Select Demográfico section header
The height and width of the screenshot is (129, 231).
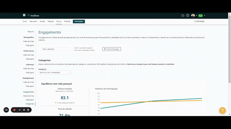pyautogui.click(x=29, y=37)
